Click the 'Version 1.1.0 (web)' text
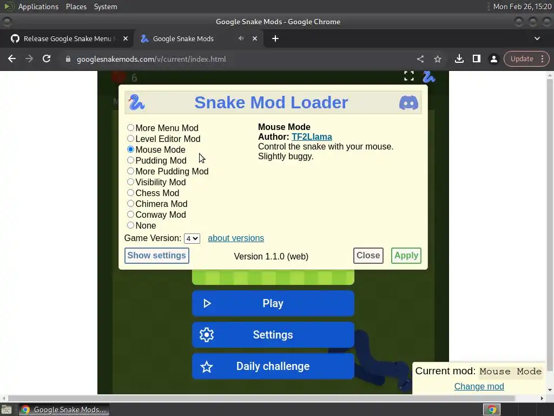Screen dimensions: 554x416 tap(271, 256)
